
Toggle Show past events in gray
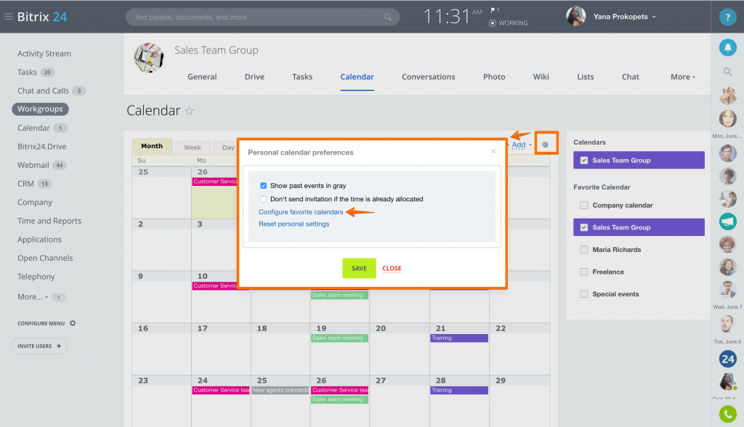(x=263, y=185)
